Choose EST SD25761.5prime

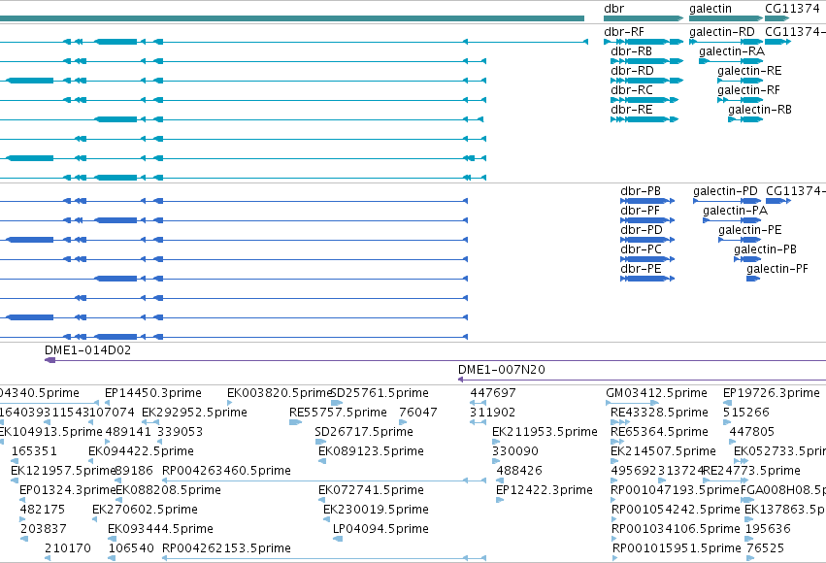[380, 393]
